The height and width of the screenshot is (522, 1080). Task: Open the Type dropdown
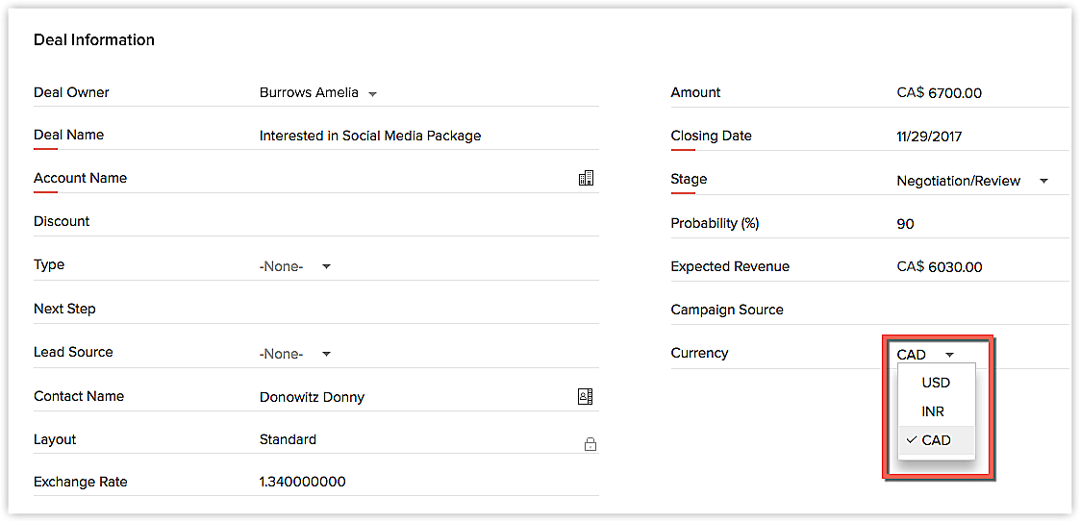click(x=326, y=266)
